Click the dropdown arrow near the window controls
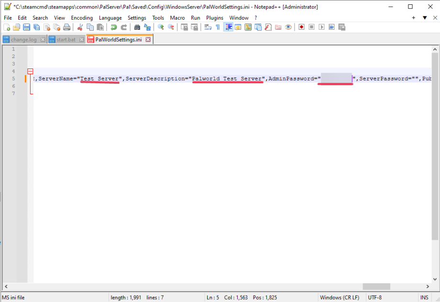 (424, 18)
